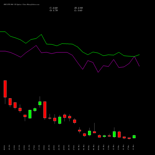Click the green line peak above 18 Feb

click(41, 34)
